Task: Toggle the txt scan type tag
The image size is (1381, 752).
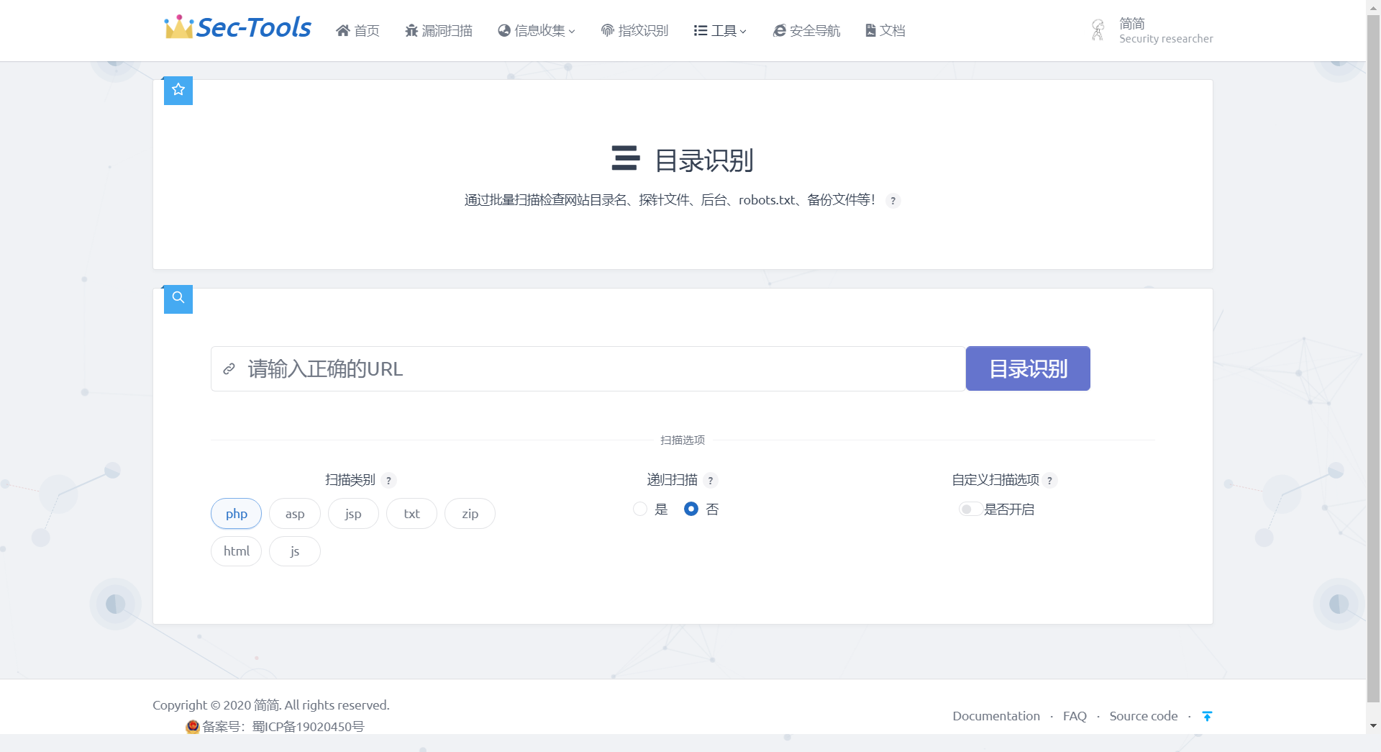Action: [x=411, y=514]
